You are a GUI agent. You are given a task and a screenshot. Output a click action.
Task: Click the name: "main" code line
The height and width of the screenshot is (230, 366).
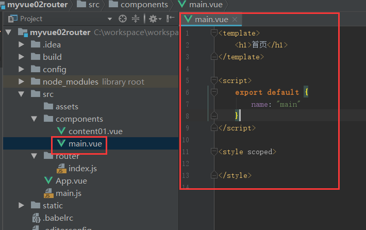[x=276, y=104]
